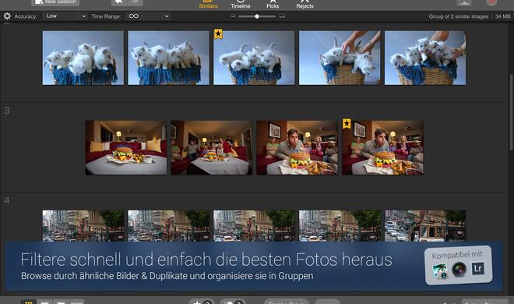Adjust the thumbnail size slider

pos(257,16)
